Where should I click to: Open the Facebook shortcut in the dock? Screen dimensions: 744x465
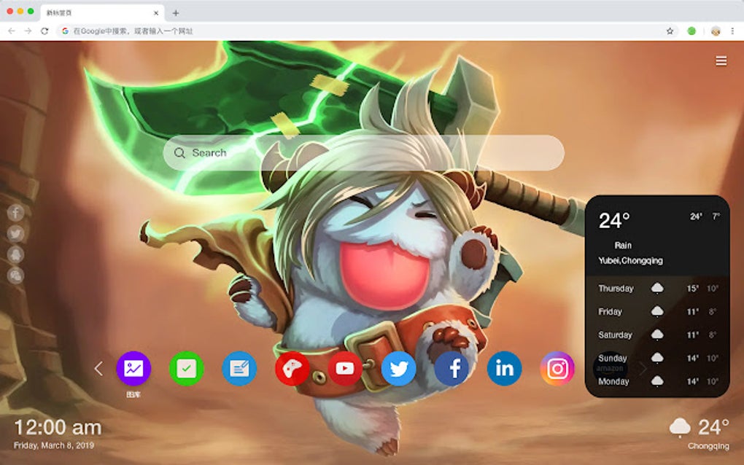point(452,368)
